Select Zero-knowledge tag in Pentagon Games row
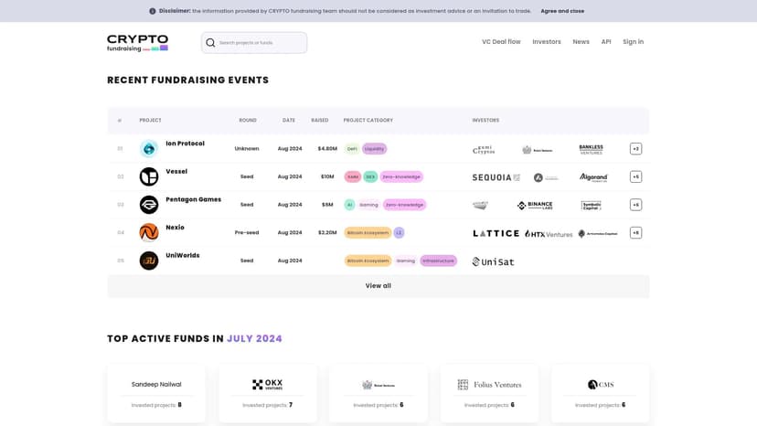This screenshot has width=757, height=426. [x=405, y=205]
